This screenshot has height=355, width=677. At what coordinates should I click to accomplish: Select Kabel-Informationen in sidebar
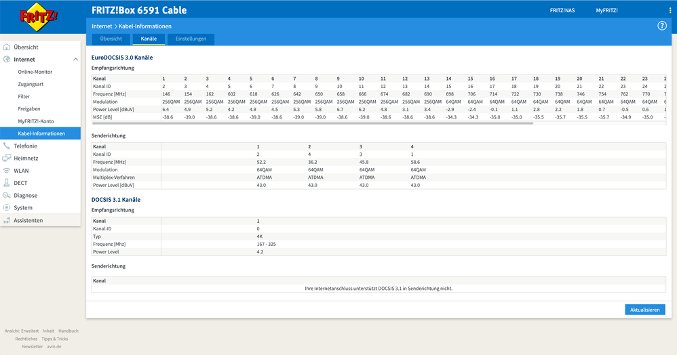(40, 133)
